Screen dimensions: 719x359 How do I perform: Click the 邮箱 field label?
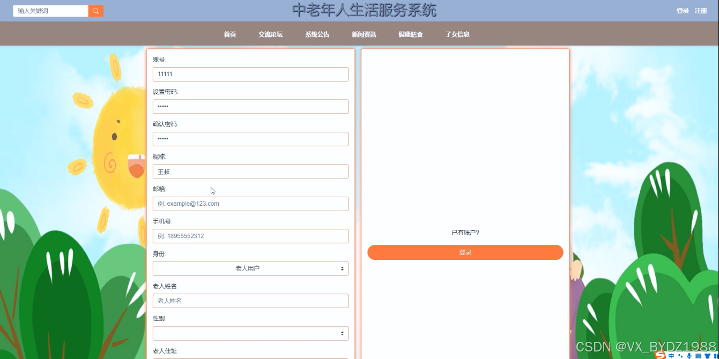pos(159,189)
